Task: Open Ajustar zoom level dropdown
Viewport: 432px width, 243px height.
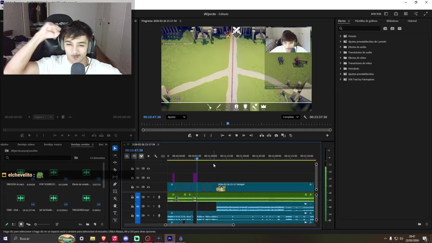Action: (177, 117)
